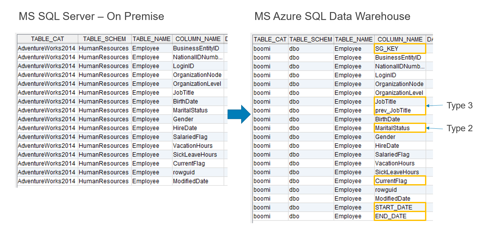This screenshot has height=233, width=484.
Task: Click the Type 2 annotation label
Action: (459, 128)
